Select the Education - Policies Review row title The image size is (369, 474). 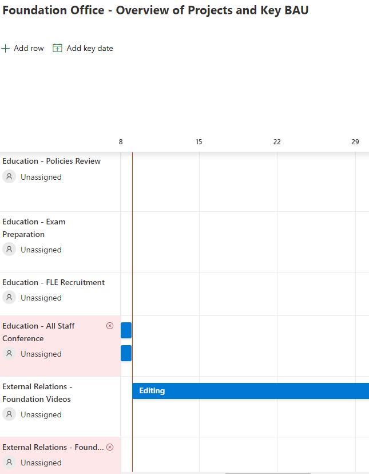coord(51,161)
